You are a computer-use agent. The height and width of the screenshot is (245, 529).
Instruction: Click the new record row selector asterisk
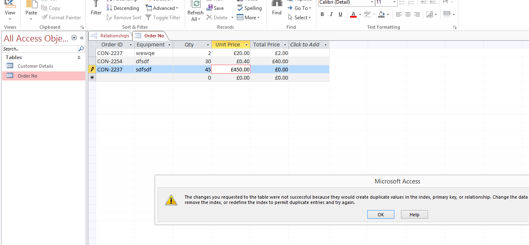92,78
